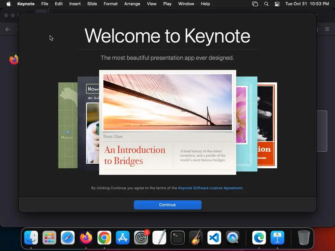Open the Apple menu

click(9, 4)
